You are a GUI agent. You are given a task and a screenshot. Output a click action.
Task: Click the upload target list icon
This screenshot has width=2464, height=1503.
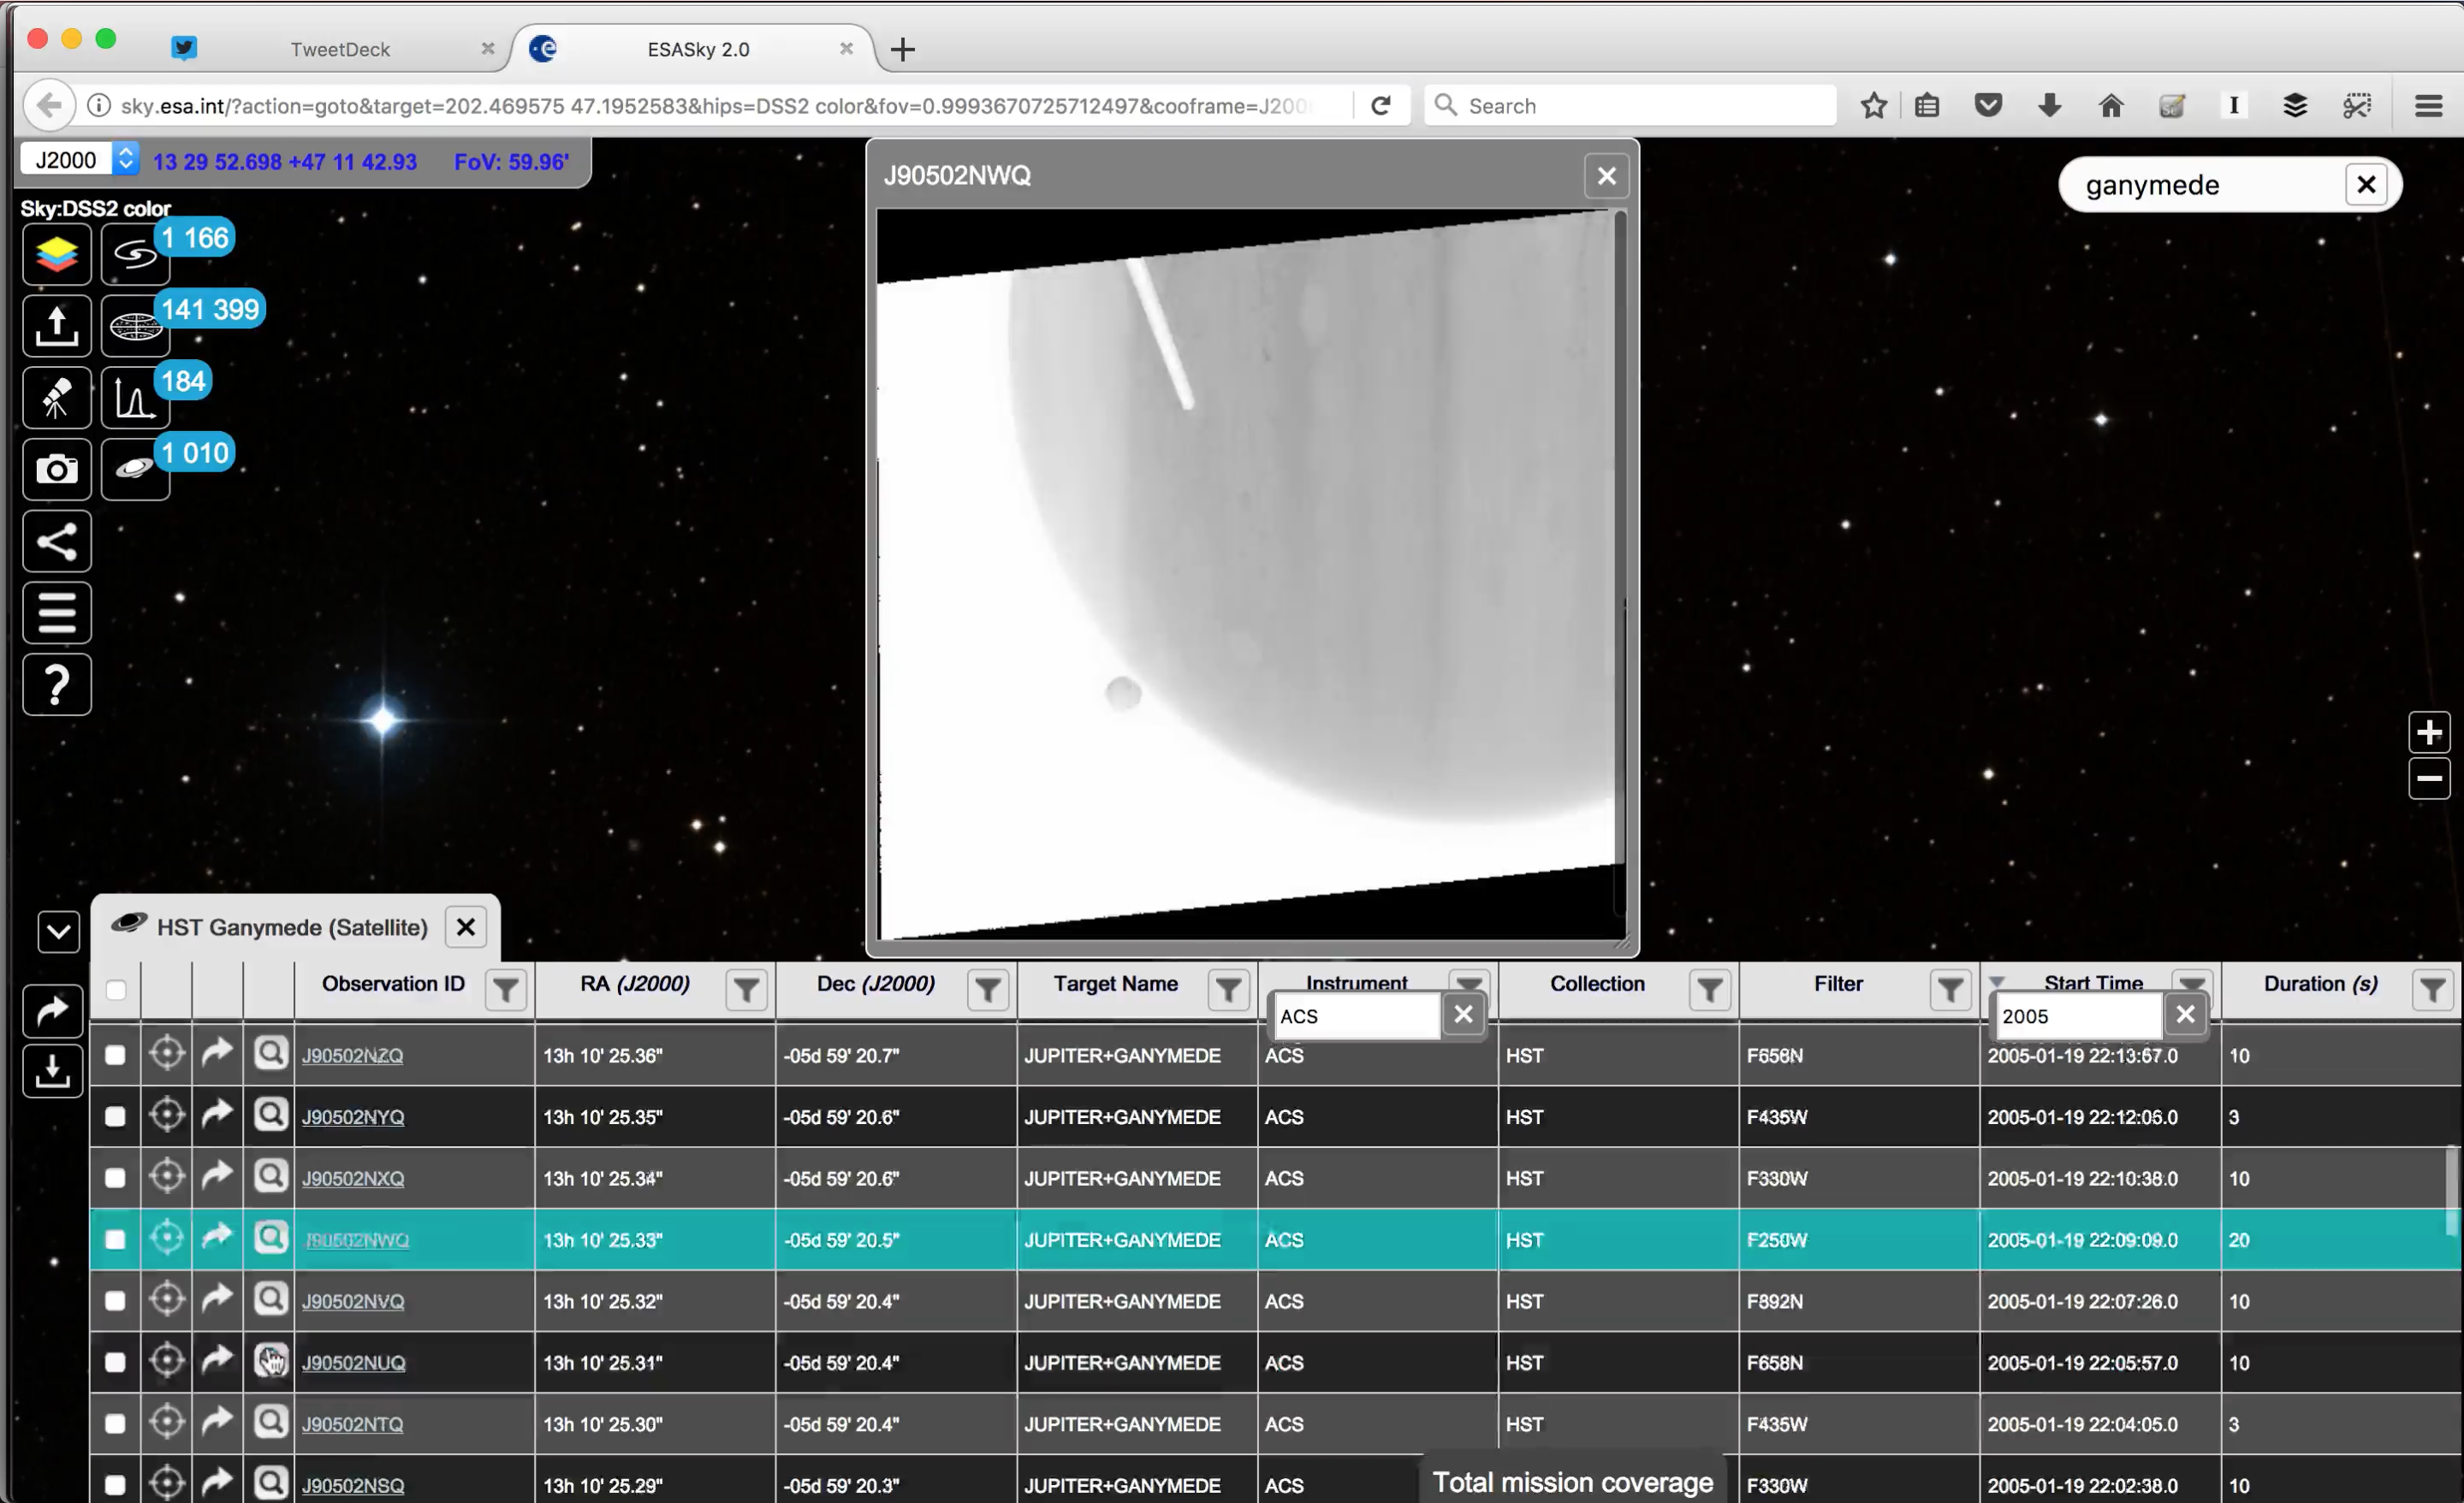[x=57, y=326]
